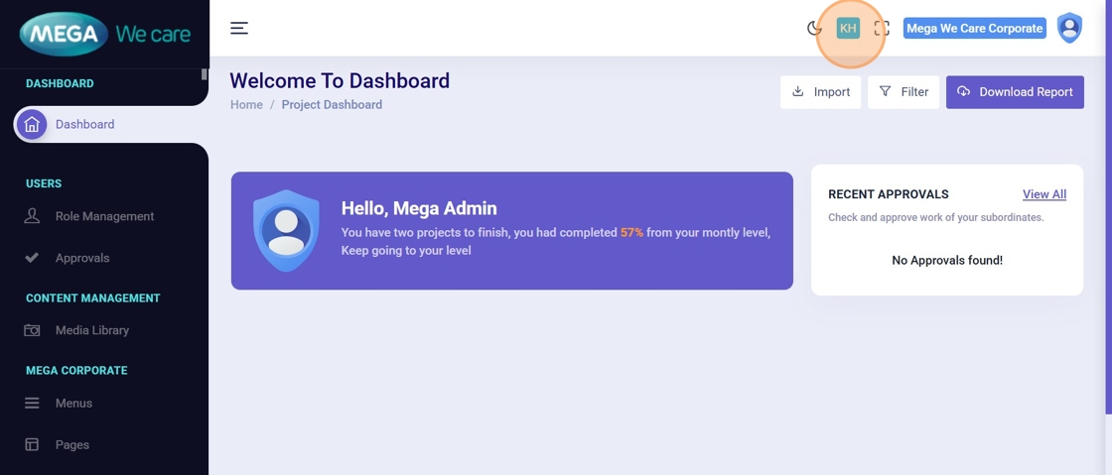Open Role Management in sidebar
This screenshot has width=1112, height=475.
click(x=104, y=216)
